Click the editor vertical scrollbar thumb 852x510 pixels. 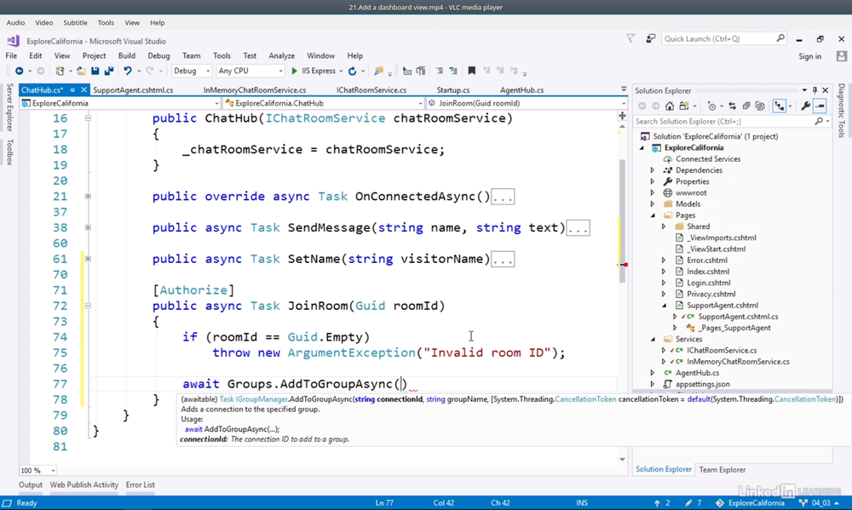[622, 221]
